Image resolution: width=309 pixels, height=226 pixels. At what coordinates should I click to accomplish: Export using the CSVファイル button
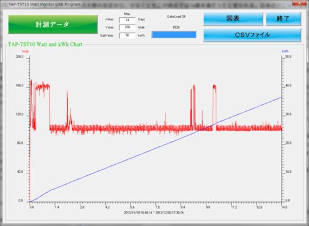(252, 35)
